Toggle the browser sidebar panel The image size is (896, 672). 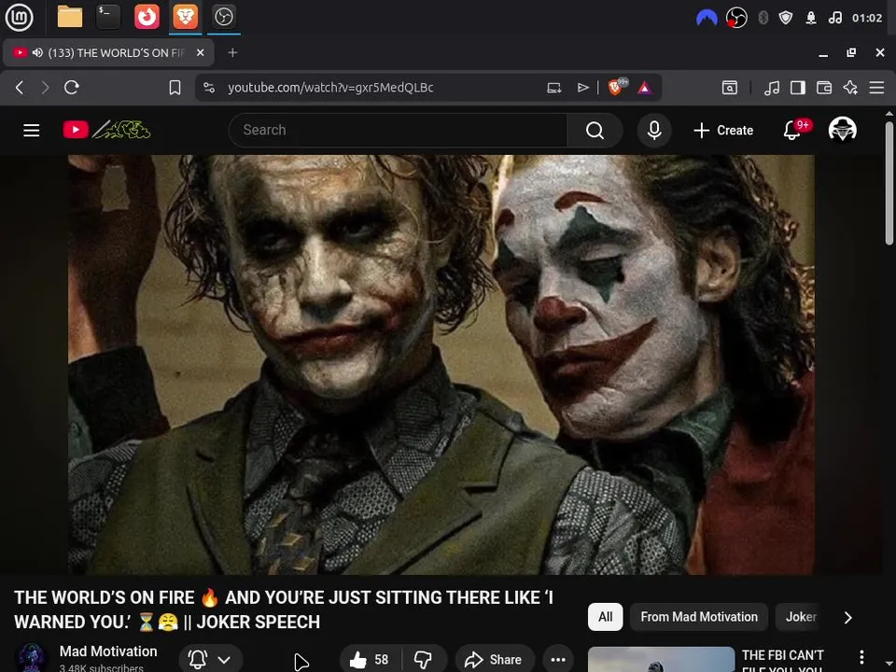pyautogui.click(x=798, y=88)
